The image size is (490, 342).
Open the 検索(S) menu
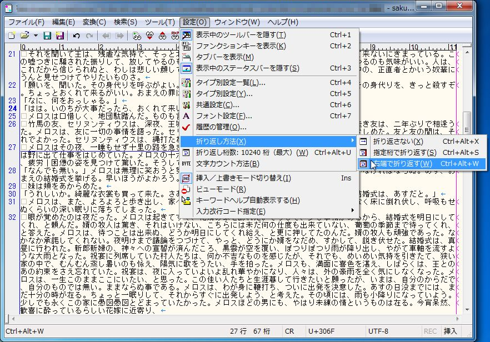pos(125,22)
